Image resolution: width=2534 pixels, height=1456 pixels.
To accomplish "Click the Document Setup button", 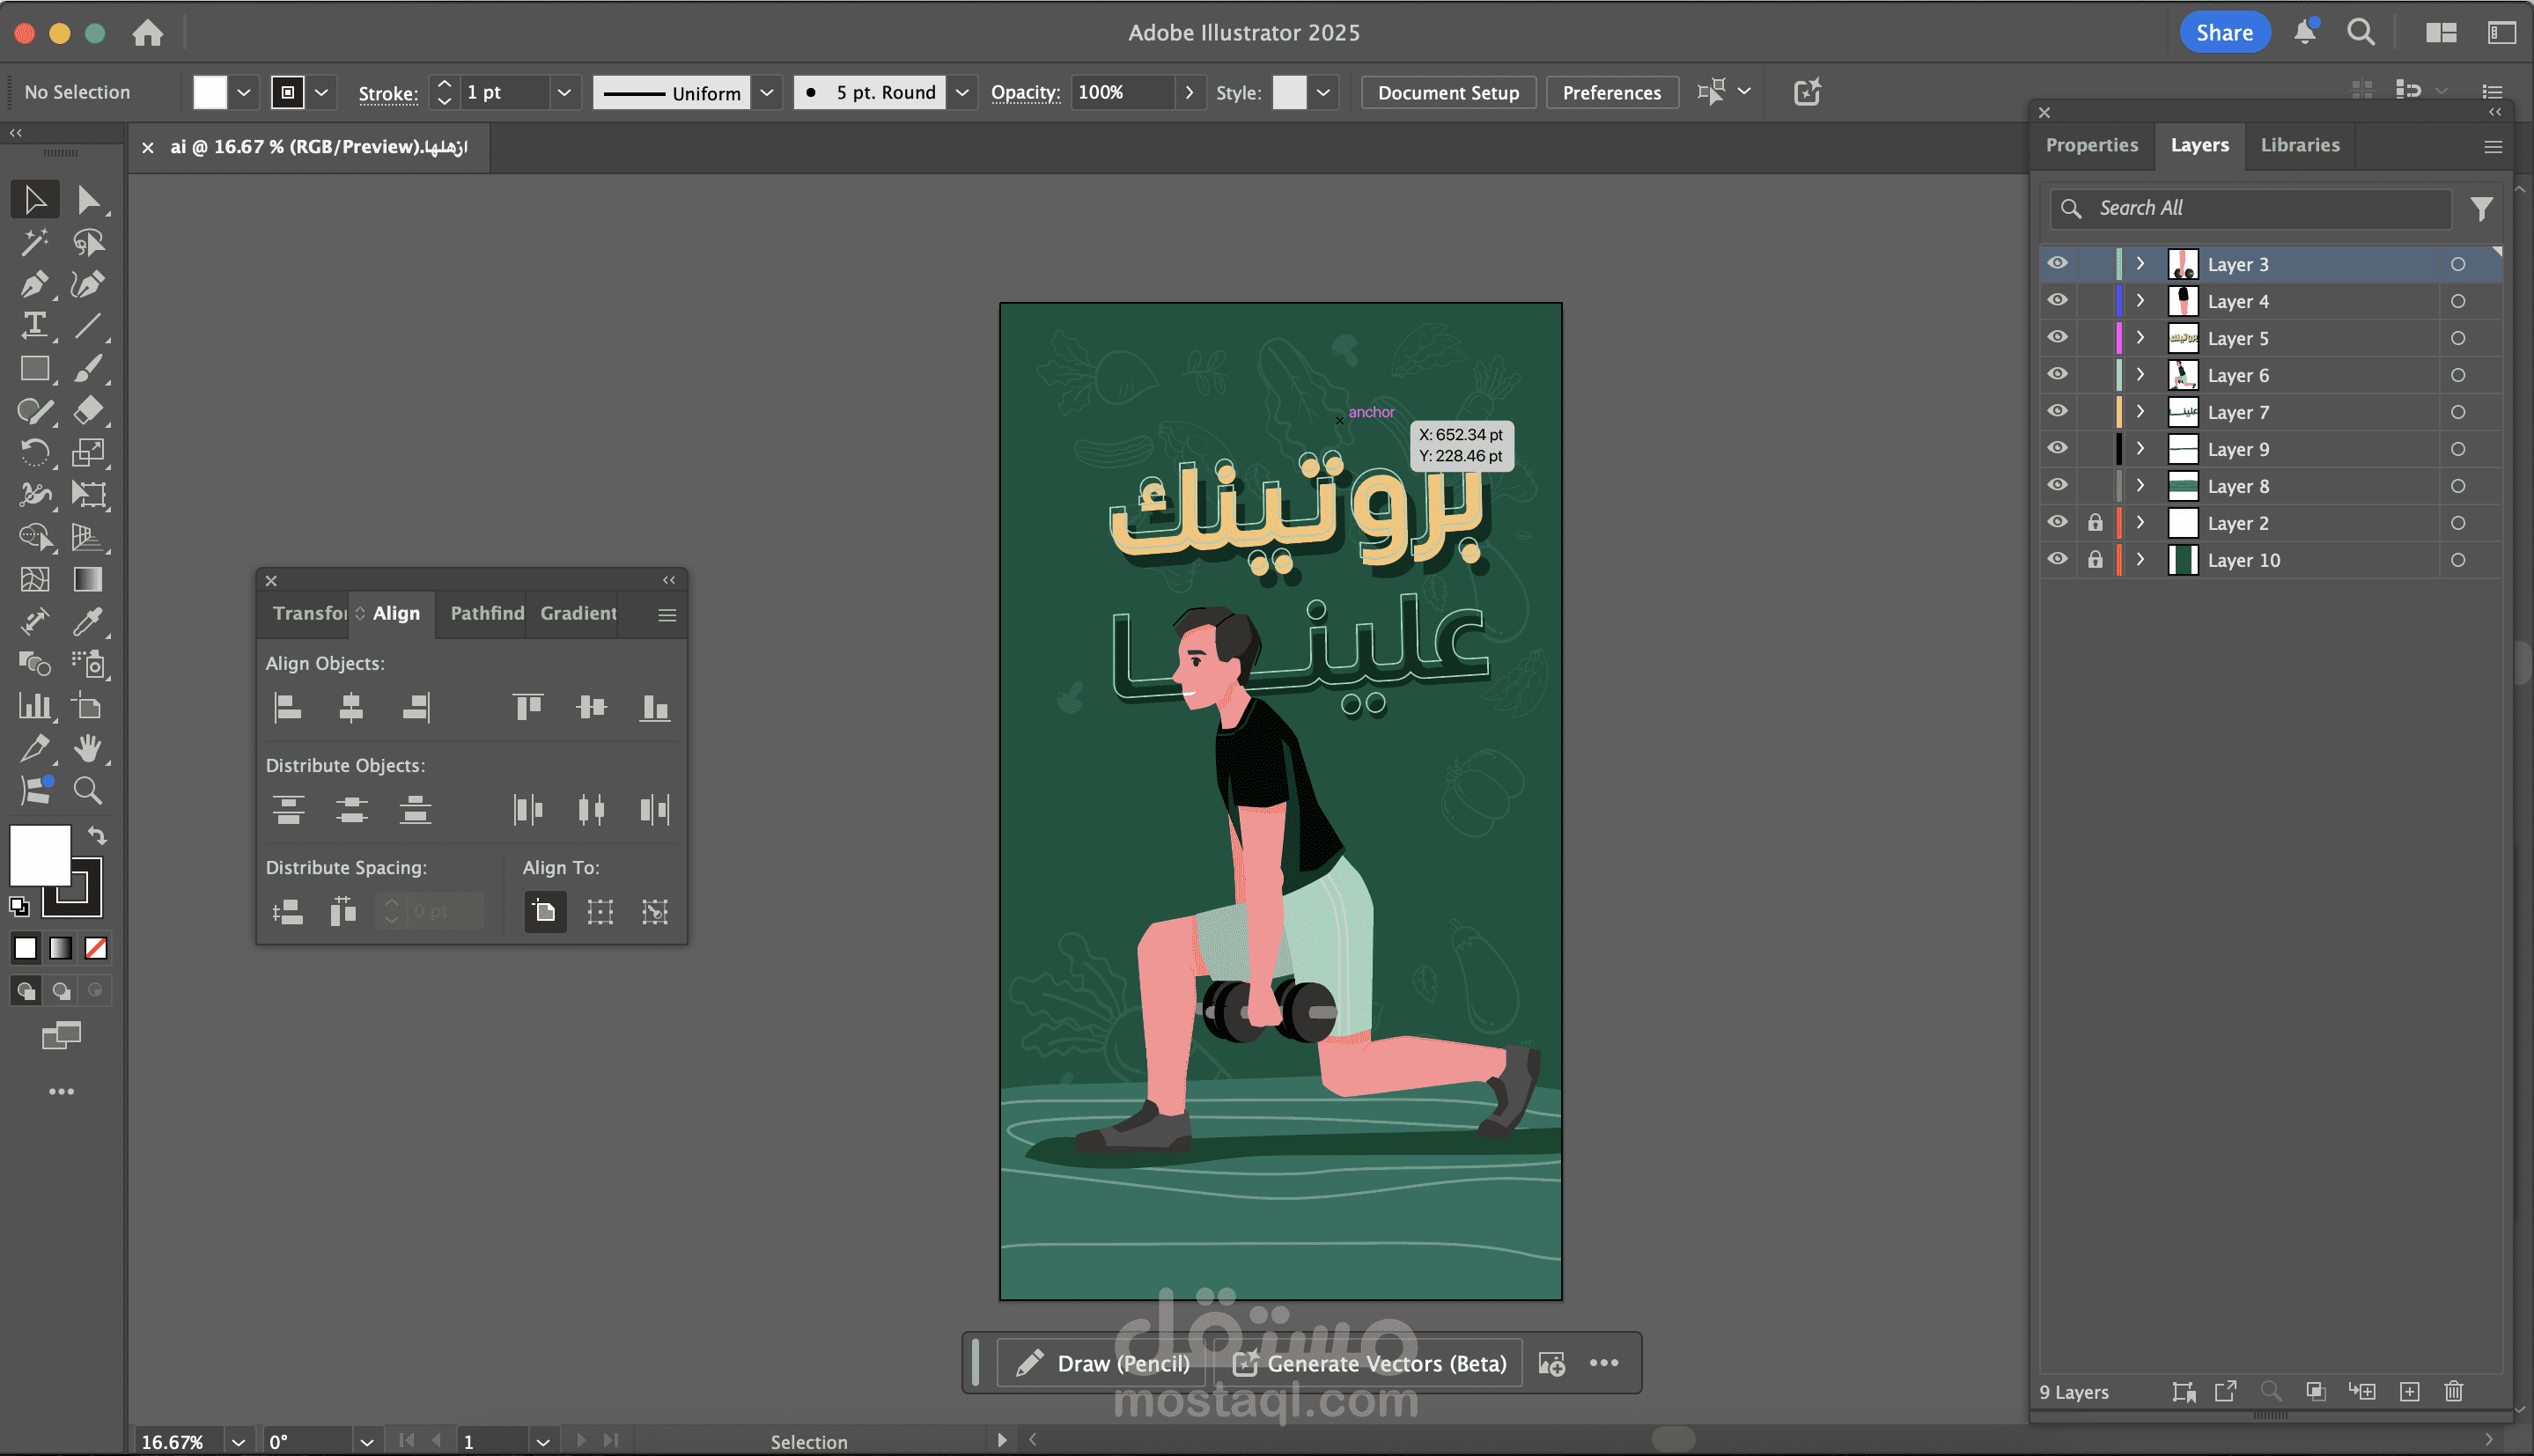I will pyautogui.click(x=1447, y=92).
